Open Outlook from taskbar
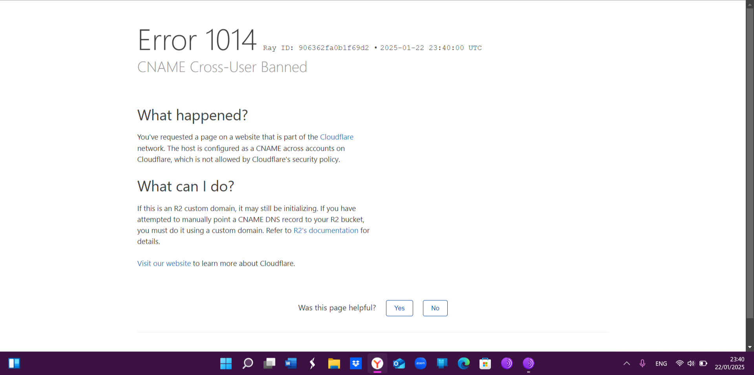Viewport: 754px width, 375px height. [399, 364]
